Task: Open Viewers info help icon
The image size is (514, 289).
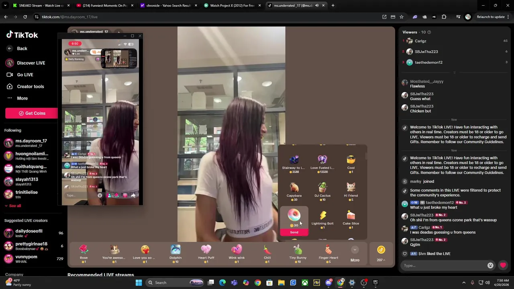Action: pyautogui.click(x=429, y=32)
